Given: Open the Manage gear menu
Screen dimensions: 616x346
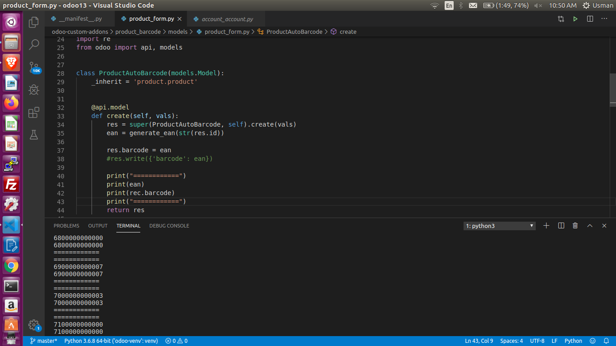Looking at the screenshot, I should point(34,325).
